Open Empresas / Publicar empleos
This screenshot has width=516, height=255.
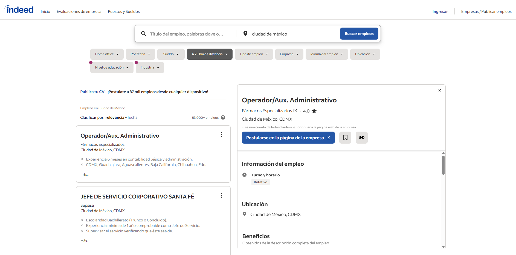click(x=486, y=11)
